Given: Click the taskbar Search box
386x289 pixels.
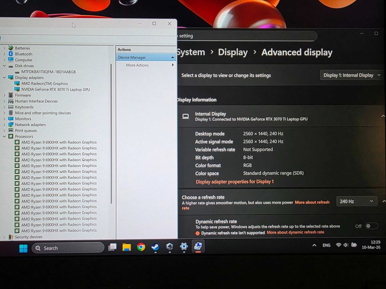Looking at the screenshot, I should (x=68, y=248).
